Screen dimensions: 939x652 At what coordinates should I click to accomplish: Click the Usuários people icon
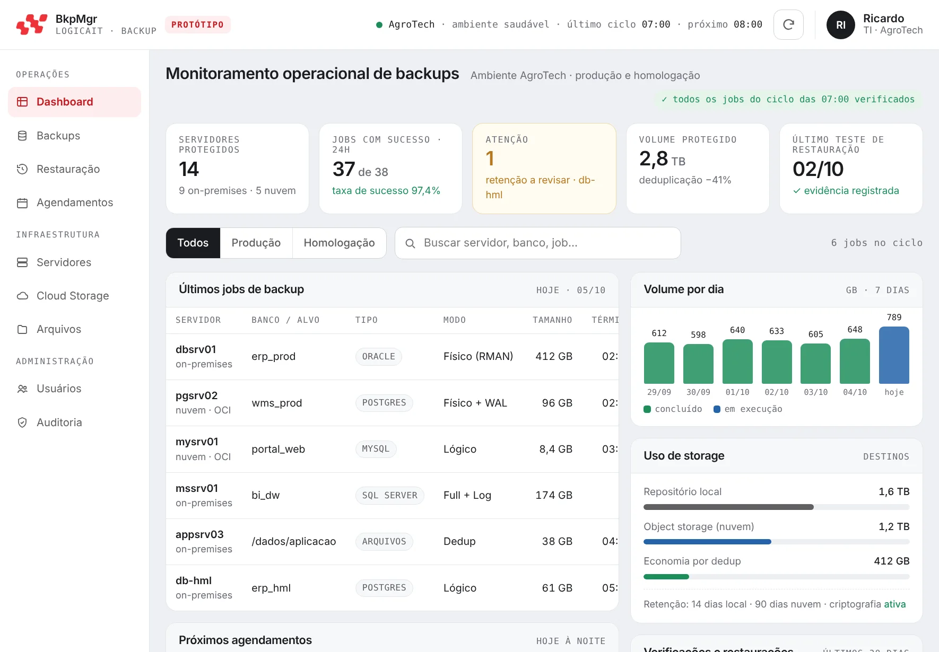tap(22, 389)
